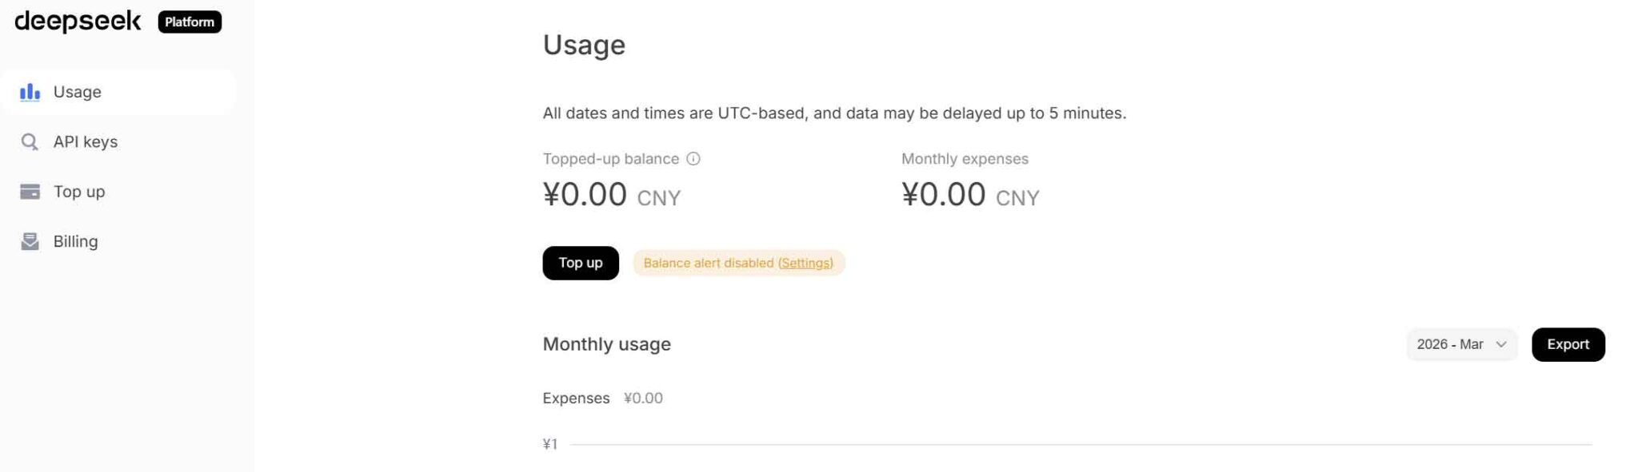Open the balance alert Settings link
Viewport: 1638px width, 472px height.
pyautogui.click(x=805, y=263)
